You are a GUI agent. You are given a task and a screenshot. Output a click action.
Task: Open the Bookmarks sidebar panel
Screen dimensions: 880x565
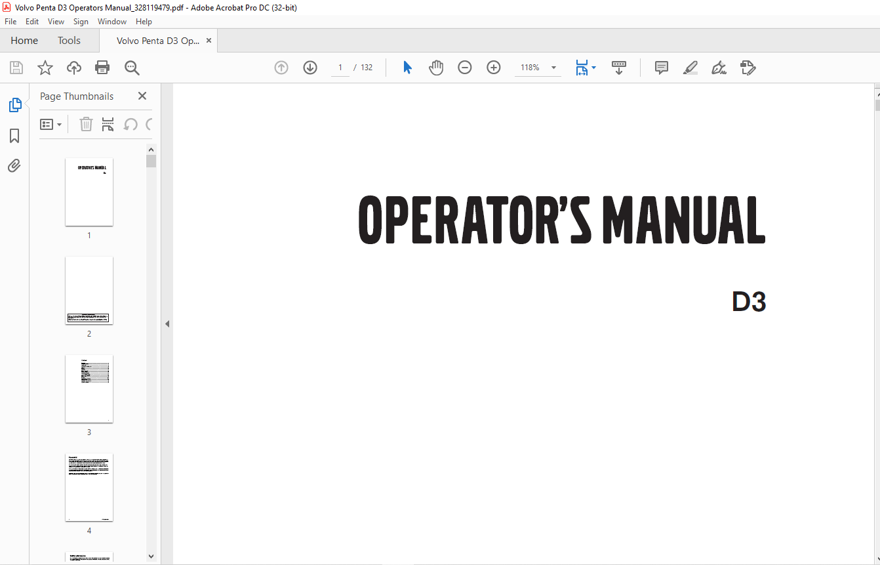point(14,136)
